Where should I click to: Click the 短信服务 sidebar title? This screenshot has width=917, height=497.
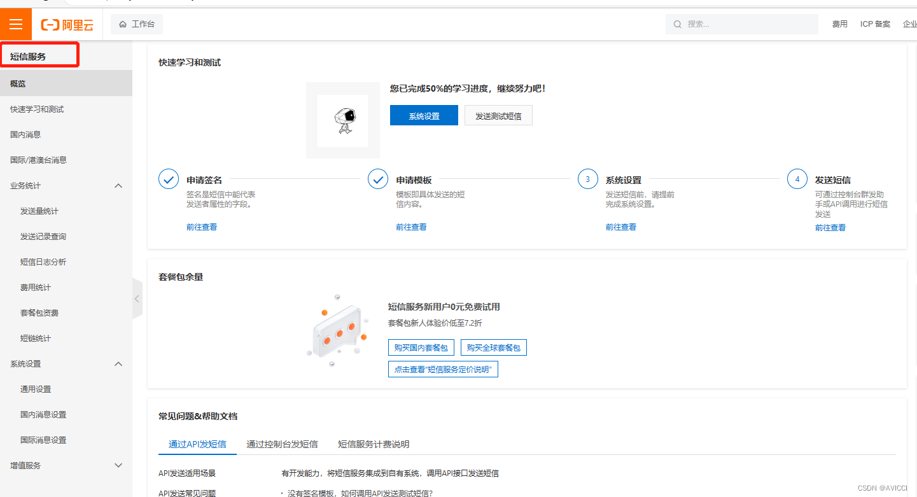28,57
